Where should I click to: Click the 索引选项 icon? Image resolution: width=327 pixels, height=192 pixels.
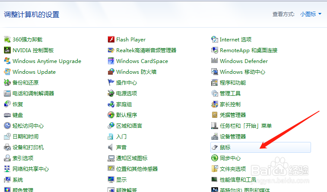(7, 158)
